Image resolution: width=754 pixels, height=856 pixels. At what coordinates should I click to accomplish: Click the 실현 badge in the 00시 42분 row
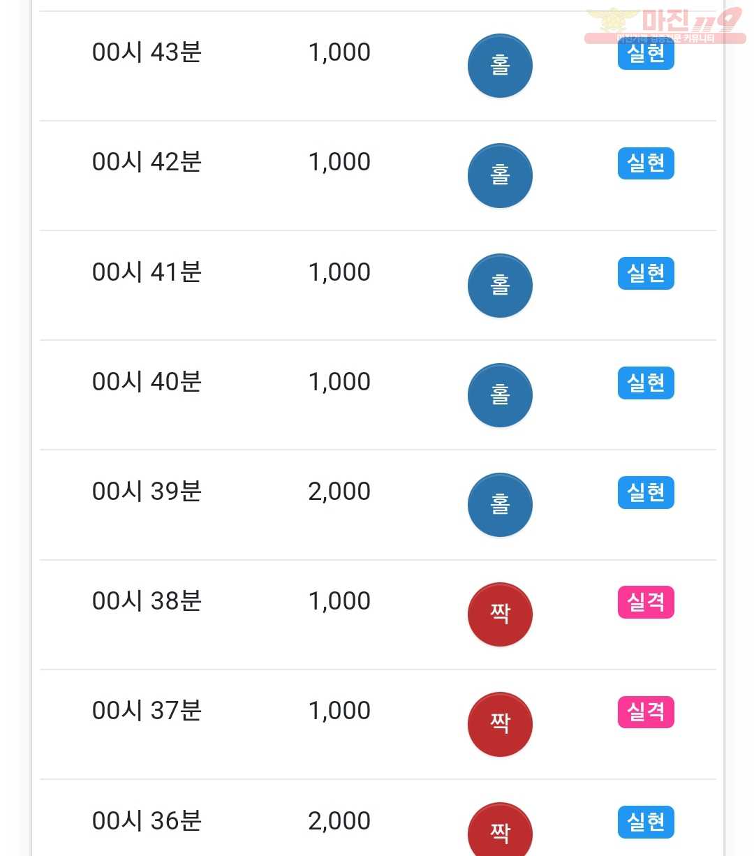646,163
